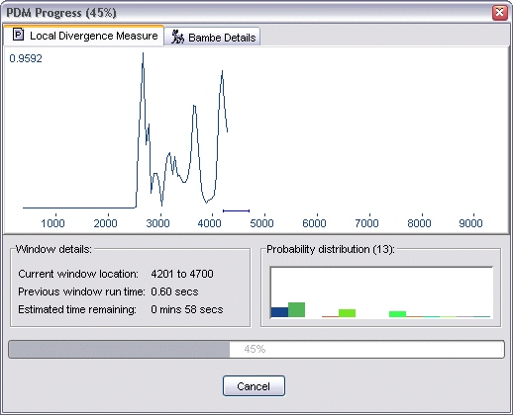This screenshot has width=513, height=415.
Task: Click the Local Divergence Measure tab icon
Action: click(18, 35)
